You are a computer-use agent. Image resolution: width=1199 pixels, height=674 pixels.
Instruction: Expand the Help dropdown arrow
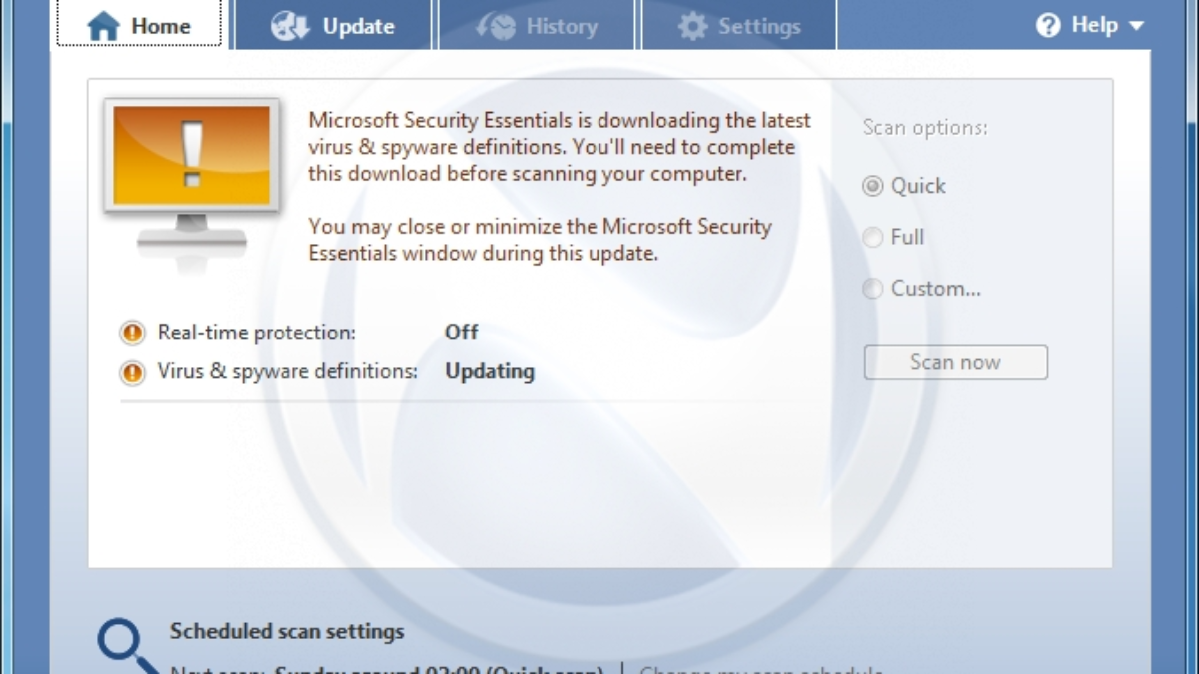point(1136,26)
